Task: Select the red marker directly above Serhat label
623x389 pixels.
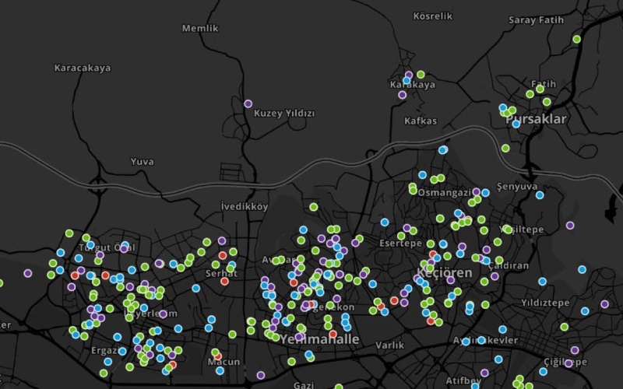Action: click(x=222, y=255)
